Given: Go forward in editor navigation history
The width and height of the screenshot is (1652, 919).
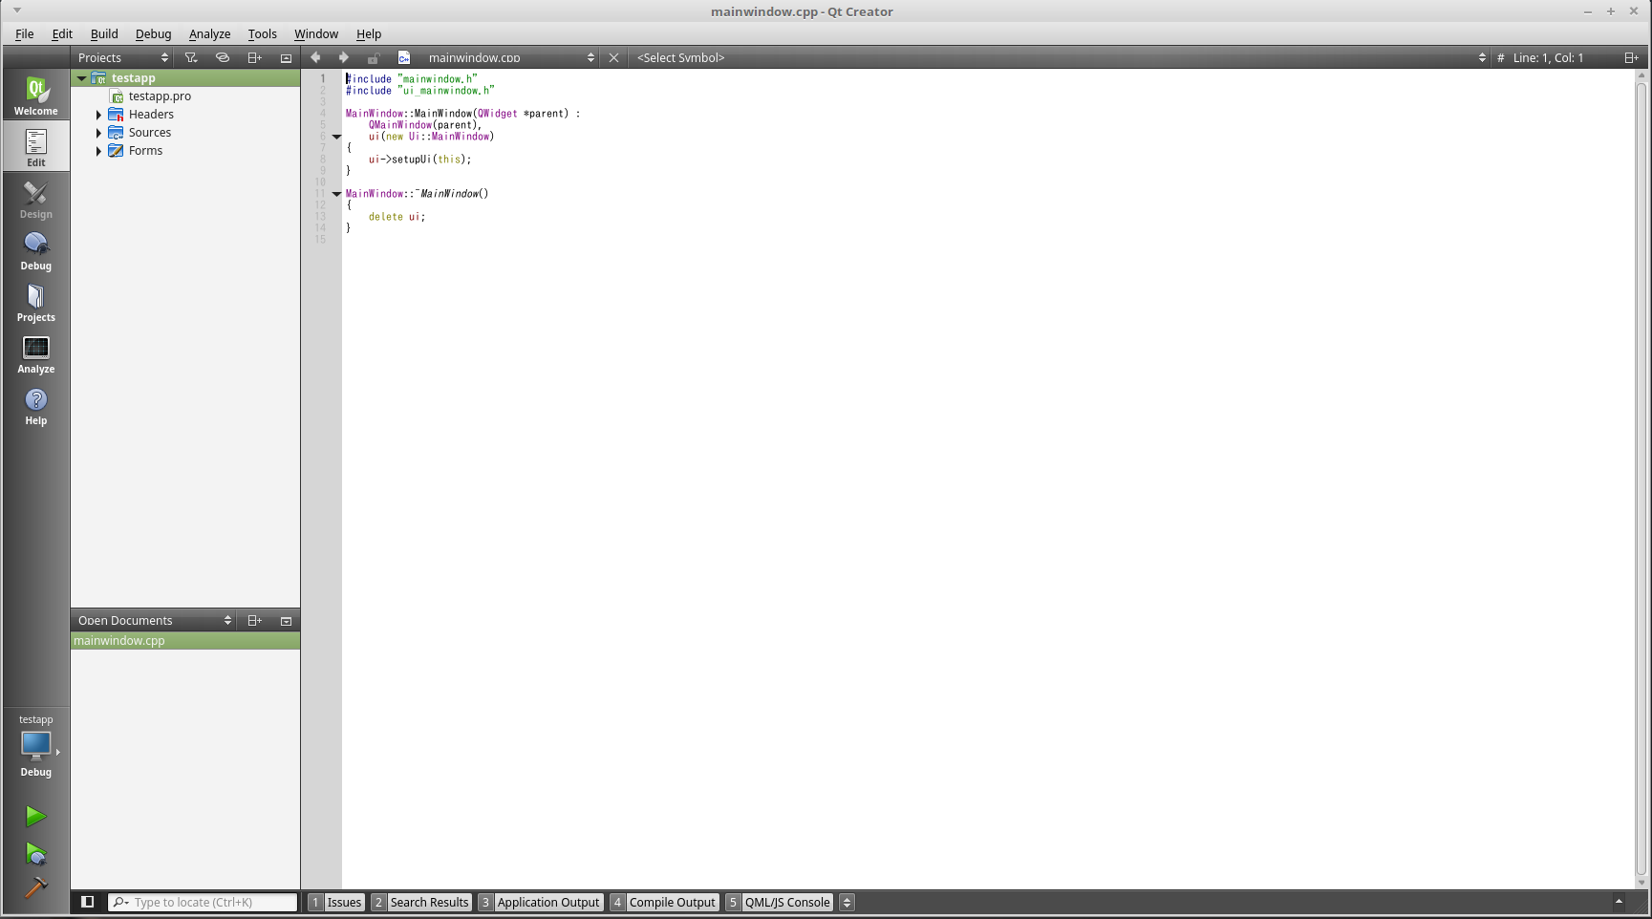Looking at the screenshot, I should tap(344, 57).
